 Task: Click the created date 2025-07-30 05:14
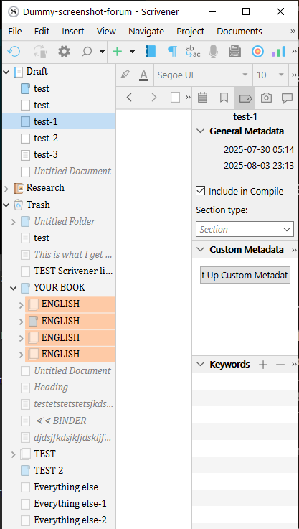coord(259,149)
